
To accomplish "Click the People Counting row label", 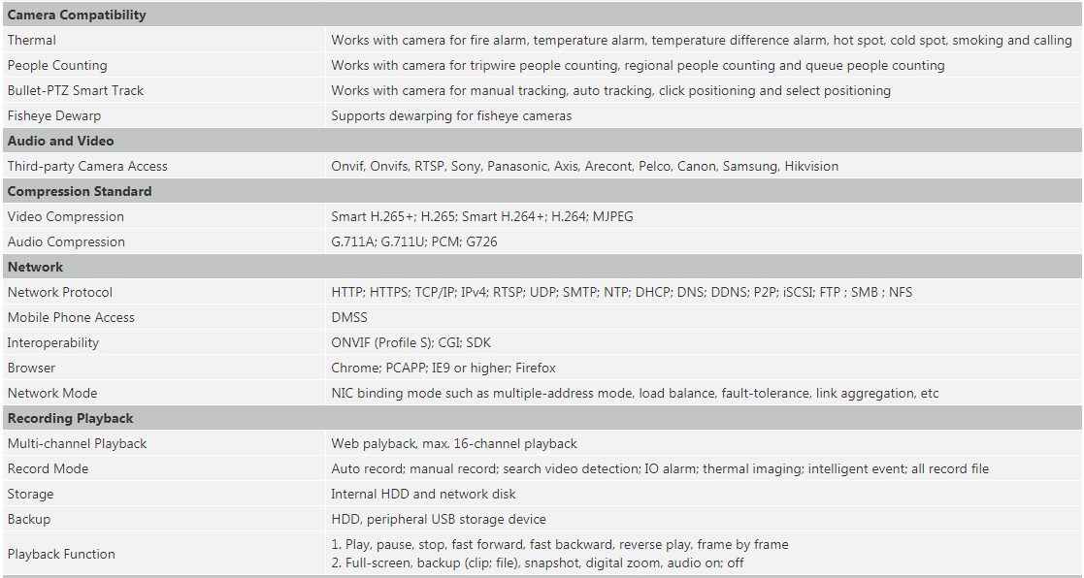I will coord(57,66).
